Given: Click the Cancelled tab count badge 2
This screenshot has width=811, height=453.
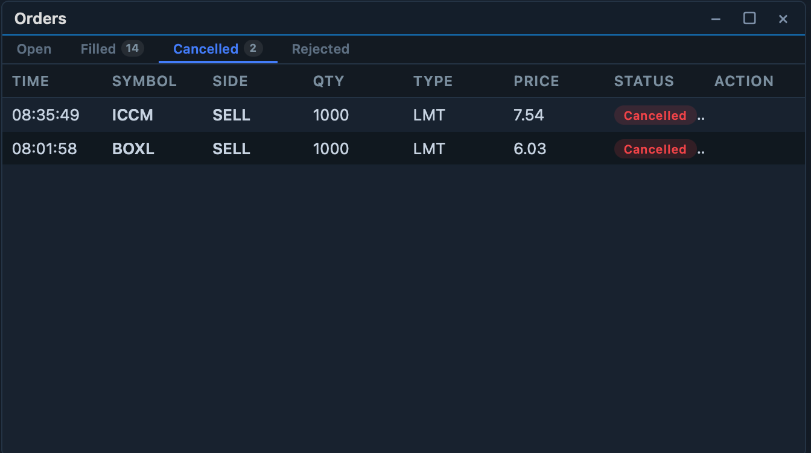Looking at the screenshot, I should [253, 48].
